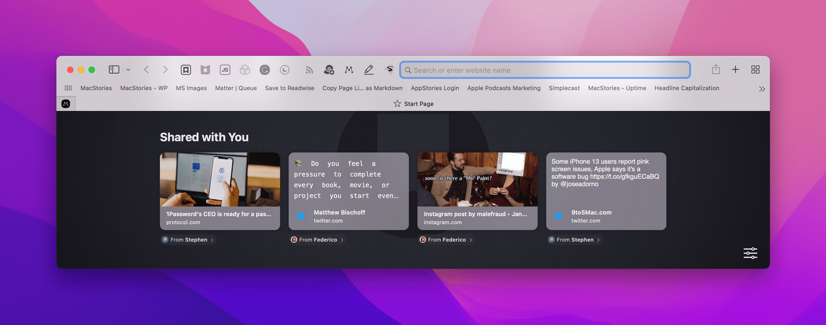Open the Matter | Queue bookmark
Screen dimensions: 826x325
tap(236, 88)
